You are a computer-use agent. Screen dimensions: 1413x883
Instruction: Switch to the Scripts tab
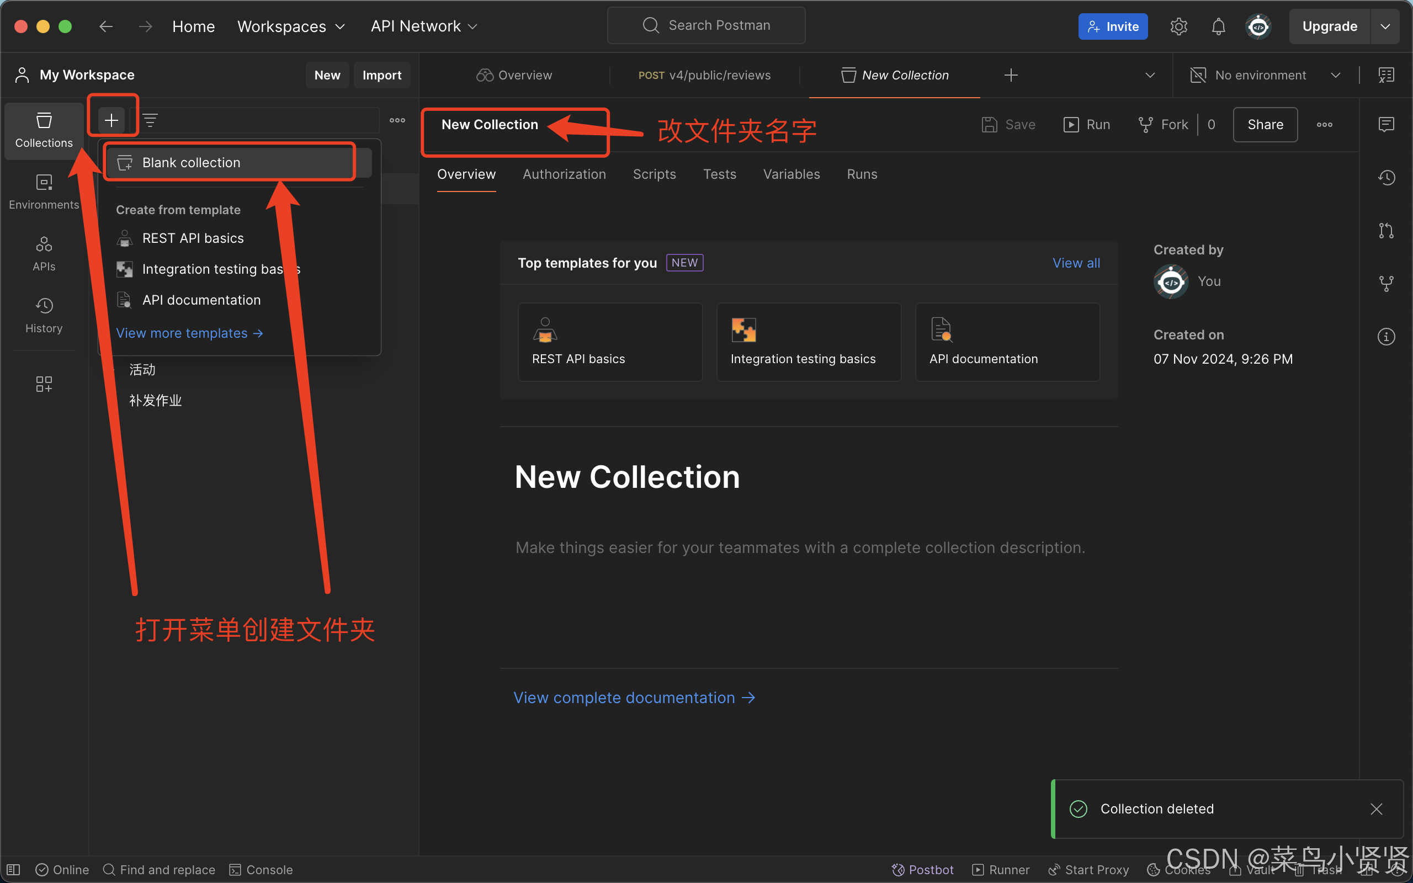click(x=655, y=174)
